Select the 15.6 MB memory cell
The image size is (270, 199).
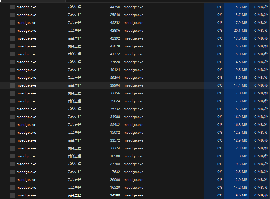[x=240, y=46]
